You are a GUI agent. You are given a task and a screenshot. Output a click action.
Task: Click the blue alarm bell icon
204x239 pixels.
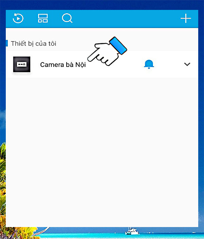coord(149,64)
